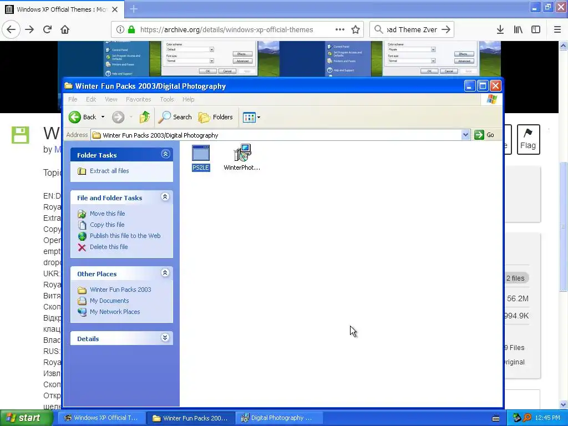Switch to Winter Fun Packs 200... taskbar item
The height and width of the screenshot is (426, 568).
coord(191,418)
